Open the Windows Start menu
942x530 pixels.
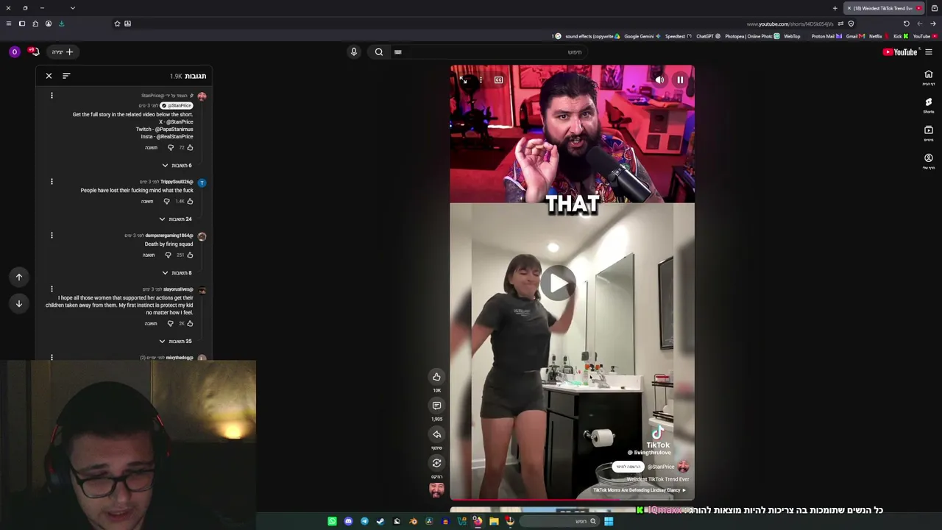pyautogui.click(x=609, y=521)
